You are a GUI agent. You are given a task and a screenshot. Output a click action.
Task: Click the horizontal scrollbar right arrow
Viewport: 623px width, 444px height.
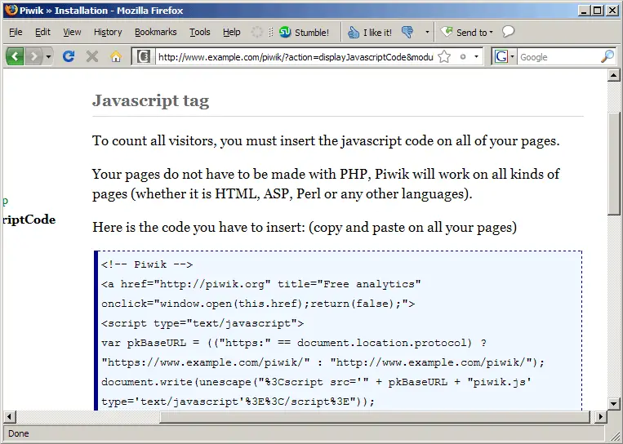click(601, 416)
